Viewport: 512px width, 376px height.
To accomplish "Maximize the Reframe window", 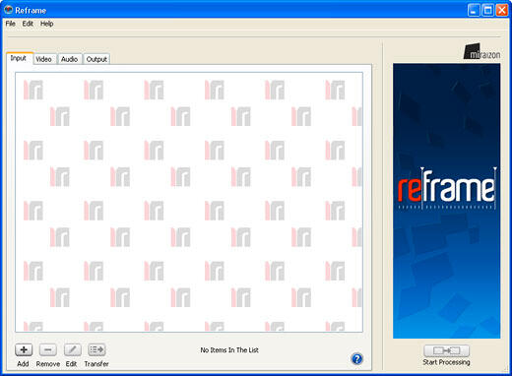I will click(x=487, y=10).
